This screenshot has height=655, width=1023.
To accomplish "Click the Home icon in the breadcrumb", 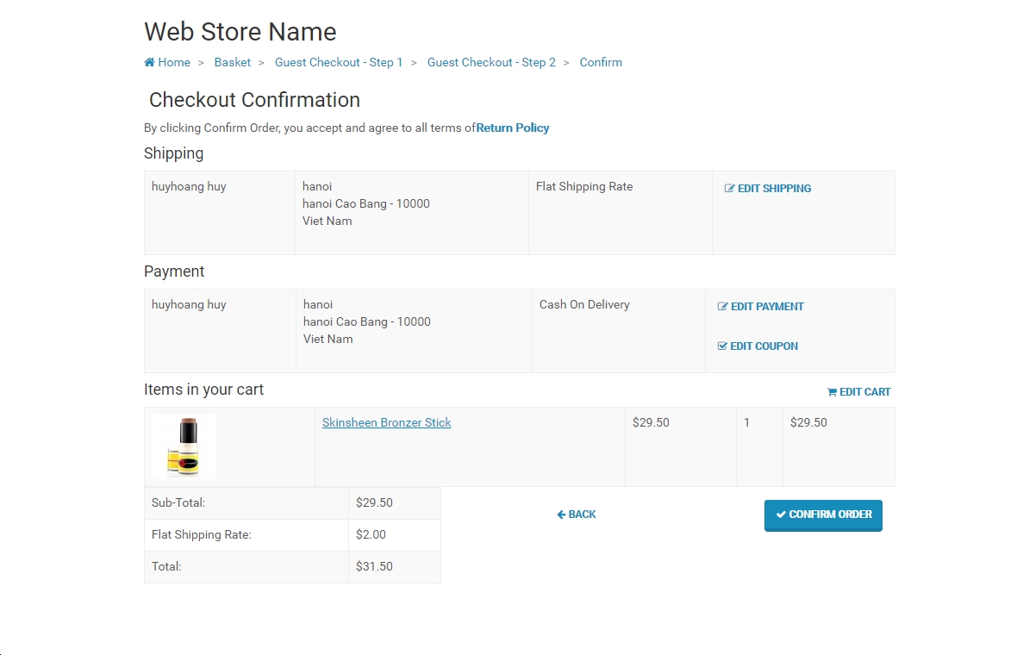I will (x=149, y=63).
